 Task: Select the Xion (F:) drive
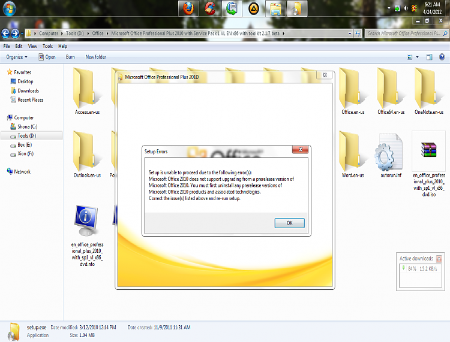pyautogui.click(x=22, y=154)
